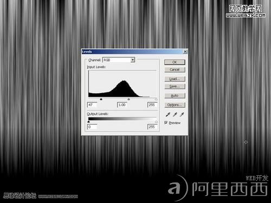Image resolution: width=271 pixels, height=203 pixels.
Task: Click the Cancel button
Action: coord(175,70)
